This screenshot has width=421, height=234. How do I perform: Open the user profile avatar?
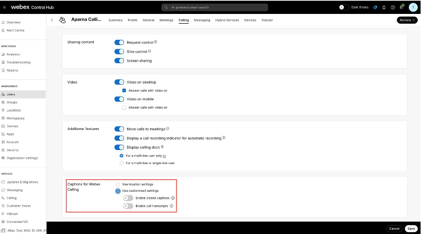pyautogui.click(x=413, y=7)
